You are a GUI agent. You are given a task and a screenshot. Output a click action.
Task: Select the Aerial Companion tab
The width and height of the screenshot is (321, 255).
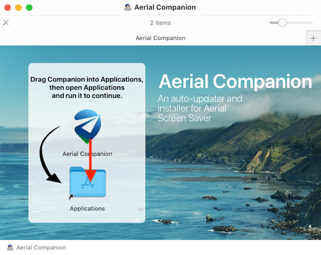[x=160, y=38]
